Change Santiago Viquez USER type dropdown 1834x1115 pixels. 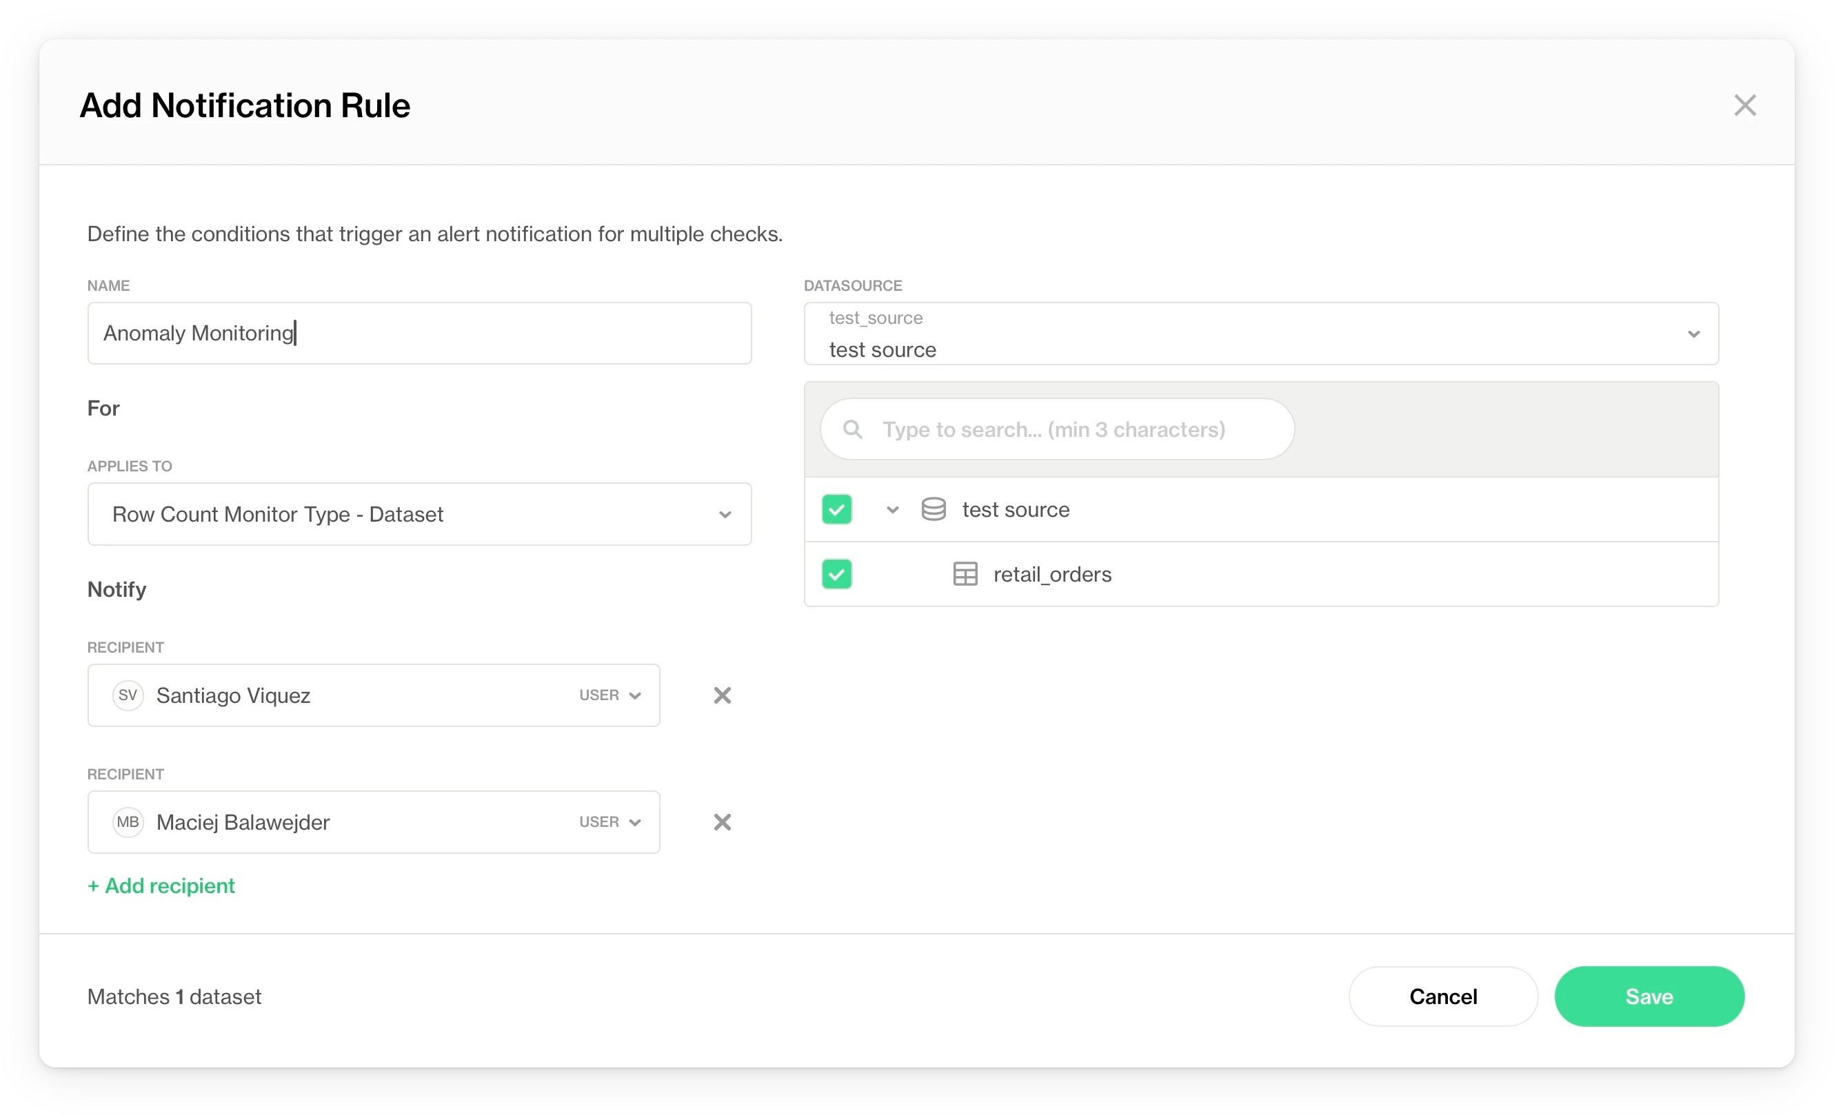pos(609,695)
